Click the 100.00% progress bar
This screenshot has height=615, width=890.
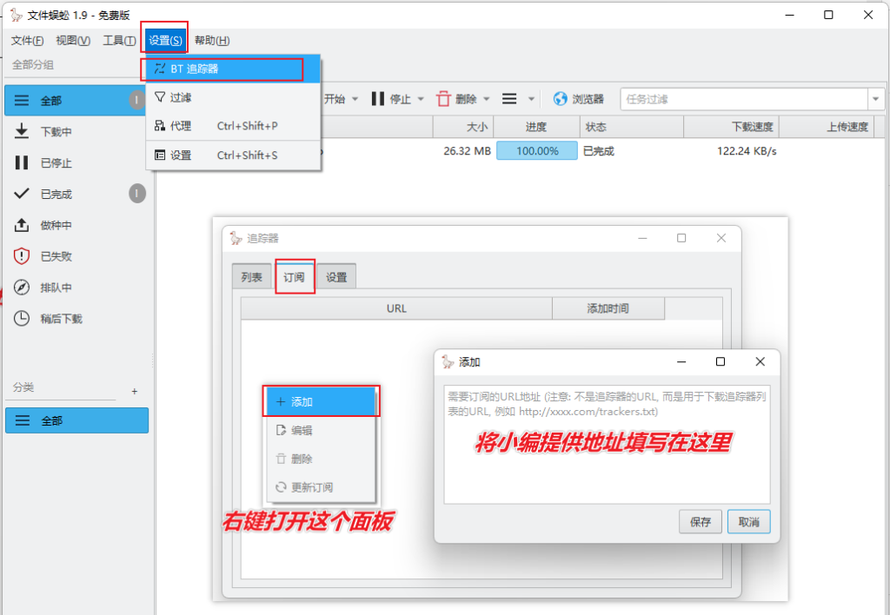(536, 150)
